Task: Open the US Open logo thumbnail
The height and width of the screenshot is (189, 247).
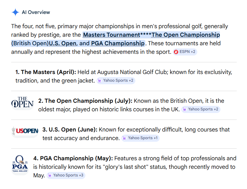Action: [25, 131]
